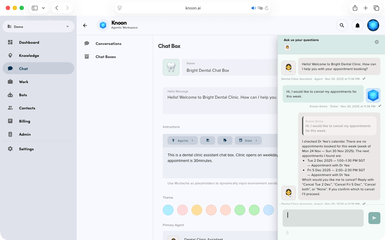The height and width of the screenshot is (240, 385).
Task: Click the Knoon Demo user avatar in chat
Action: click(x=373, y=95)
